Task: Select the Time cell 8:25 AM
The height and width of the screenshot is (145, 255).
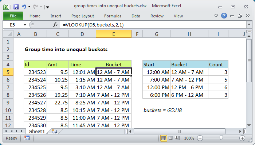Action: point(82,103)
